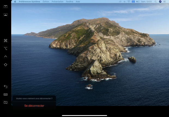Open the Apple menu
Image resolution: width=169 pixels, height=117 pixels.
click(15, 2)
